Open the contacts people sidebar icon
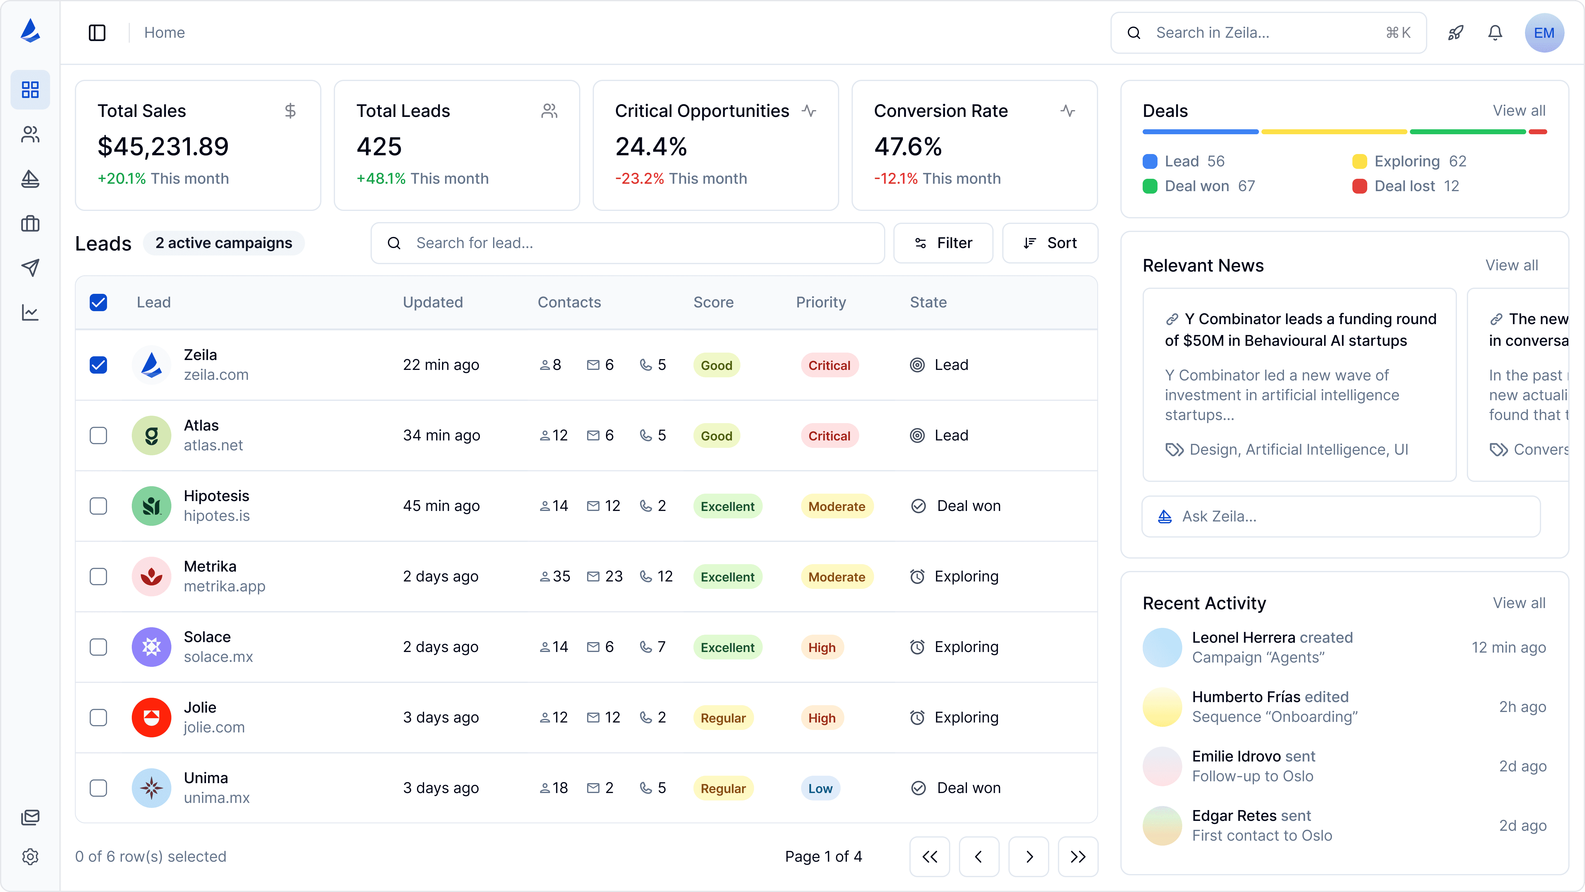 click(30, 134)
